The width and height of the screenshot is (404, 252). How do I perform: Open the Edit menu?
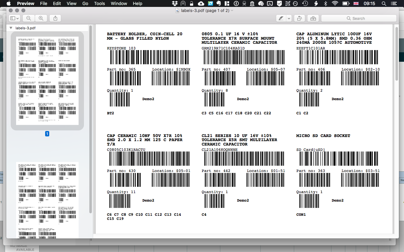coord(57,3)
